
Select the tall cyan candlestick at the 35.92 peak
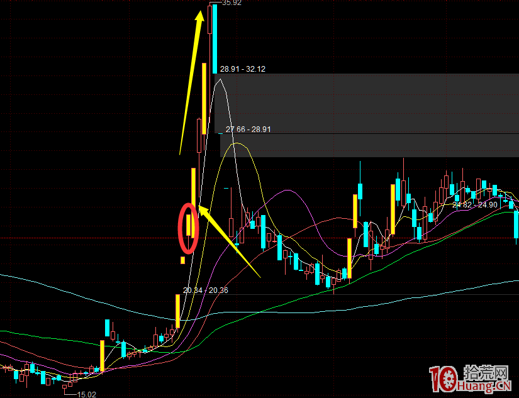click(x=215, y=38)
